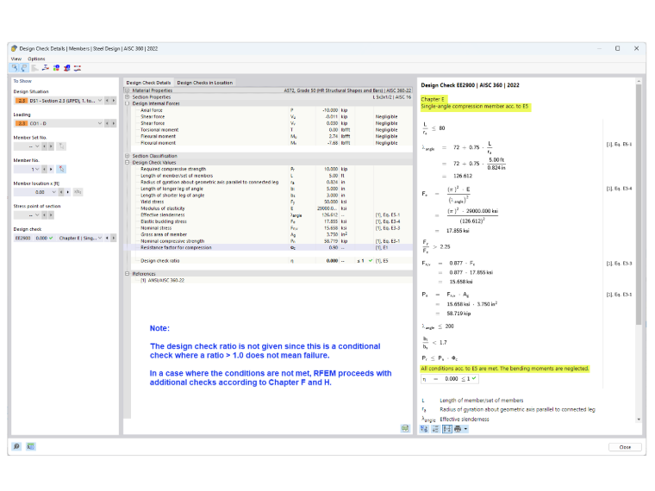Open the Member location x dropdown
Viewport: 655px width, 491px height.
[54, 192]
